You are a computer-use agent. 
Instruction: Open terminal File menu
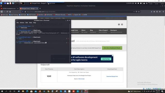click(18, 22)
